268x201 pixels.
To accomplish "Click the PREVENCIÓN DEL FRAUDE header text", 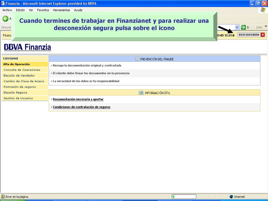I will 157,59.
